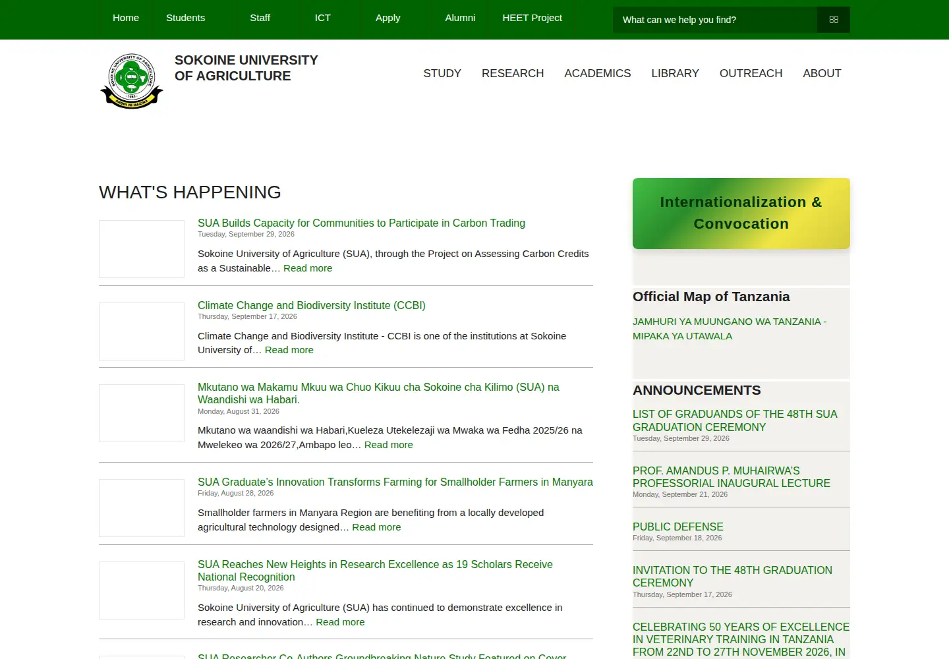Click thumbnail beside Carbon Trading article
This screenshot has height=659, width=949.
(142, 249)
